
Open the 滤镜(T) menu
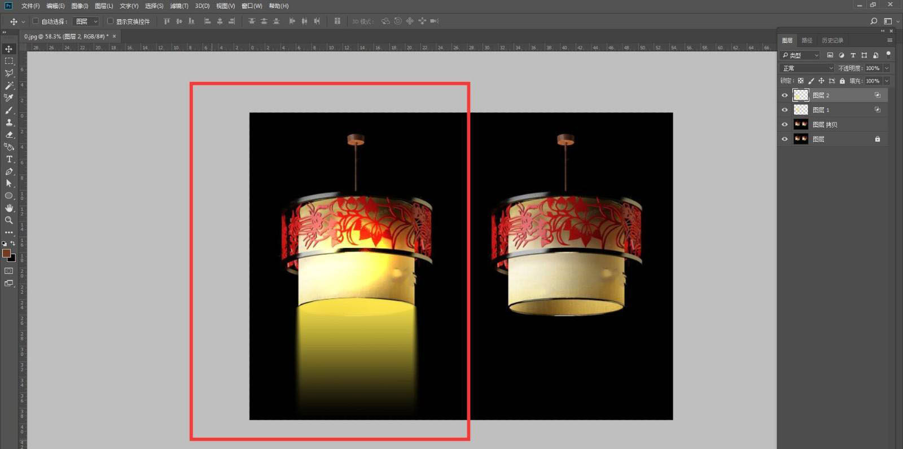click(179, 6)
